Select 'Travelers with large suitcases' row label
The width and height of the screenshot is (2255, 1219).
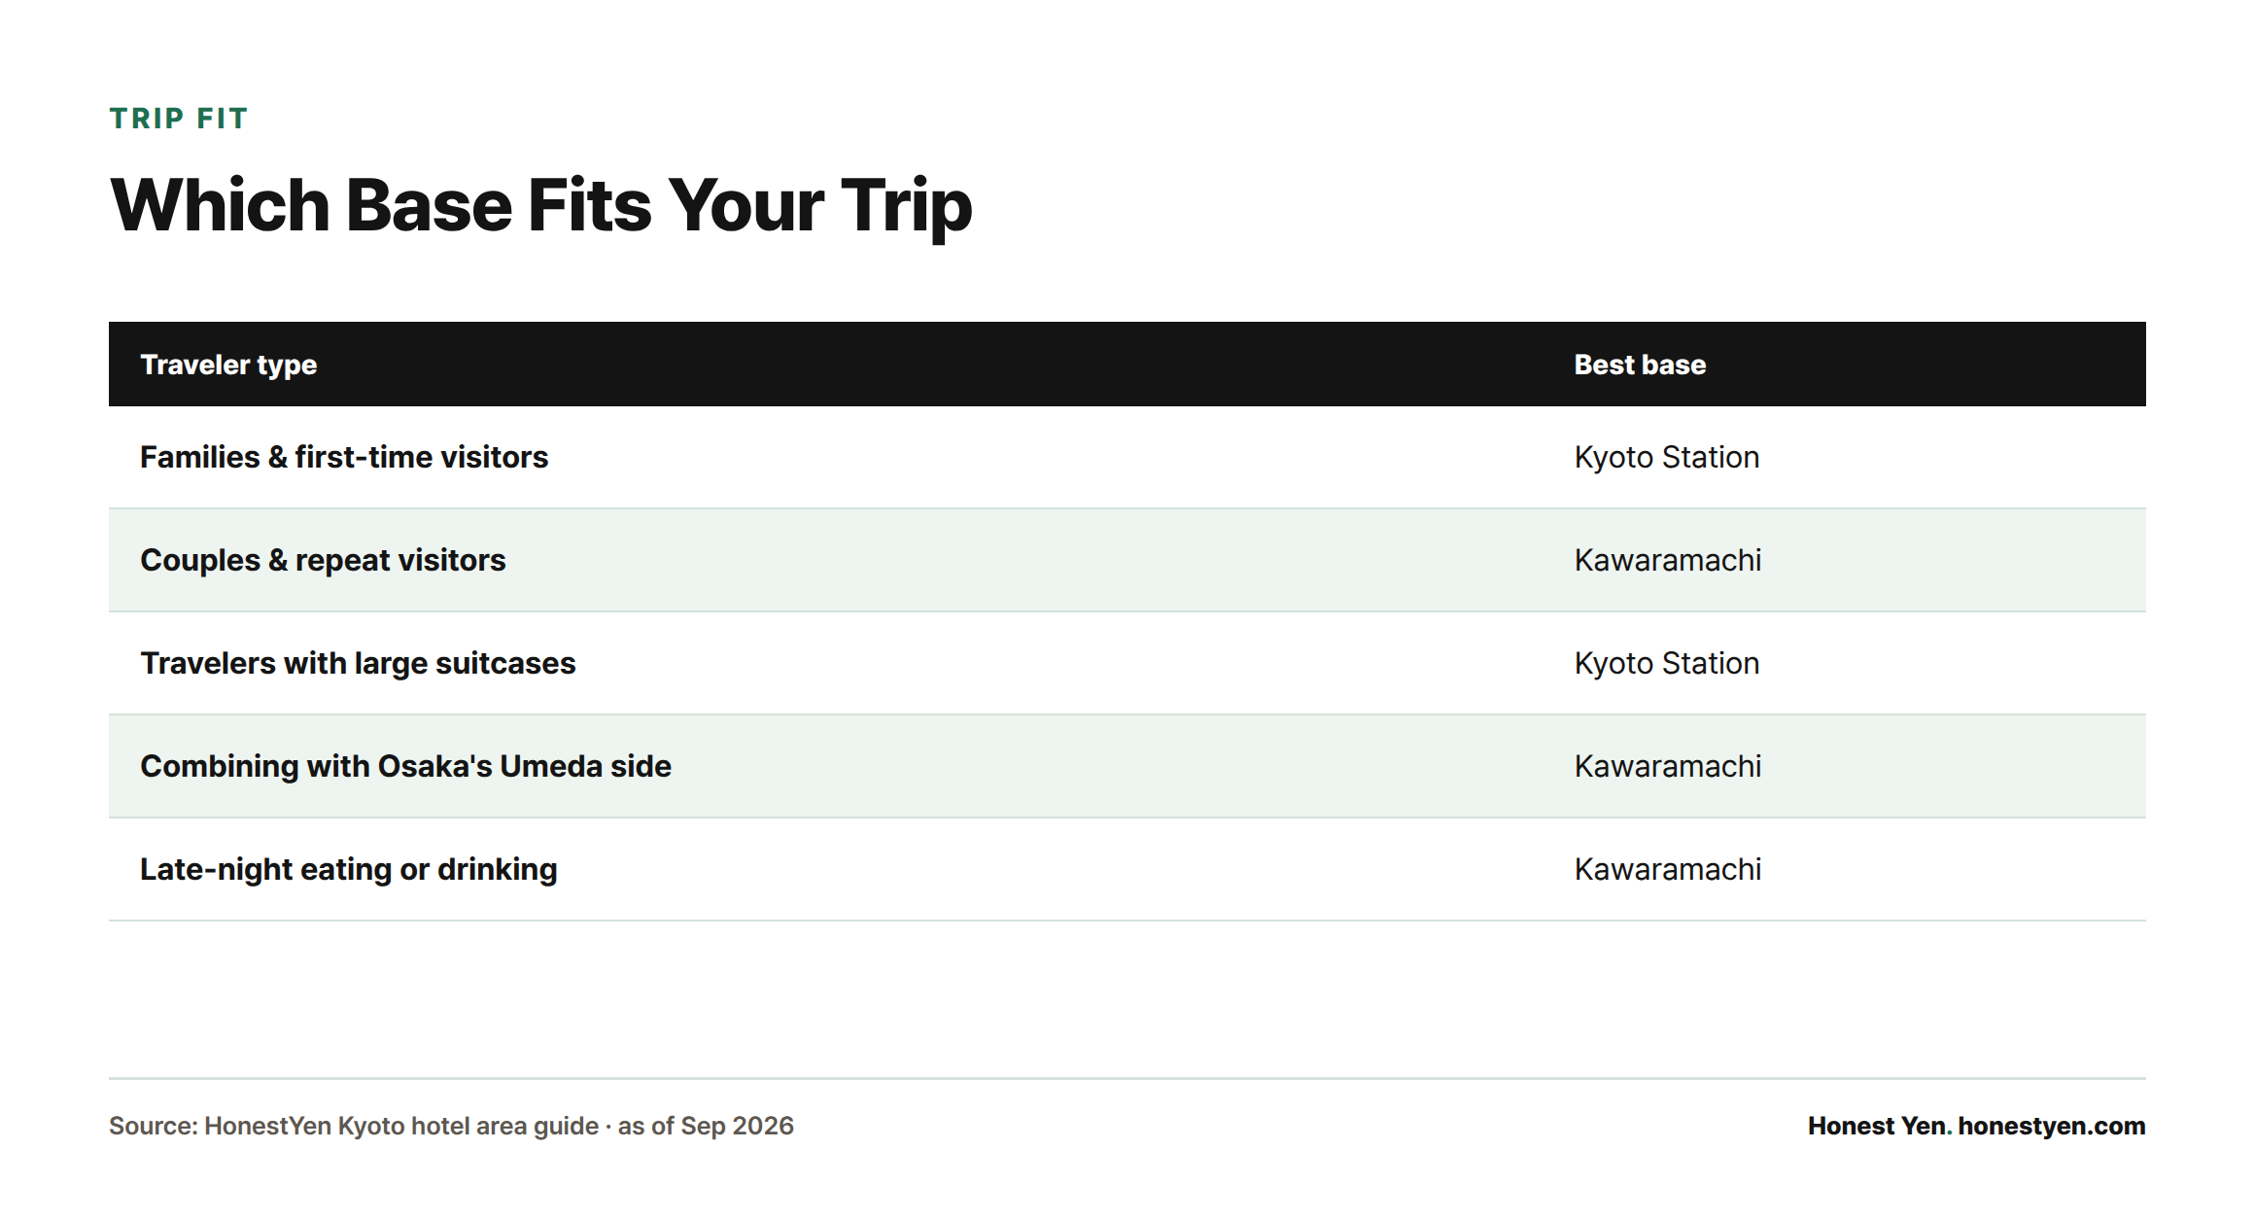pyautogui.click(x=358, y=663)
